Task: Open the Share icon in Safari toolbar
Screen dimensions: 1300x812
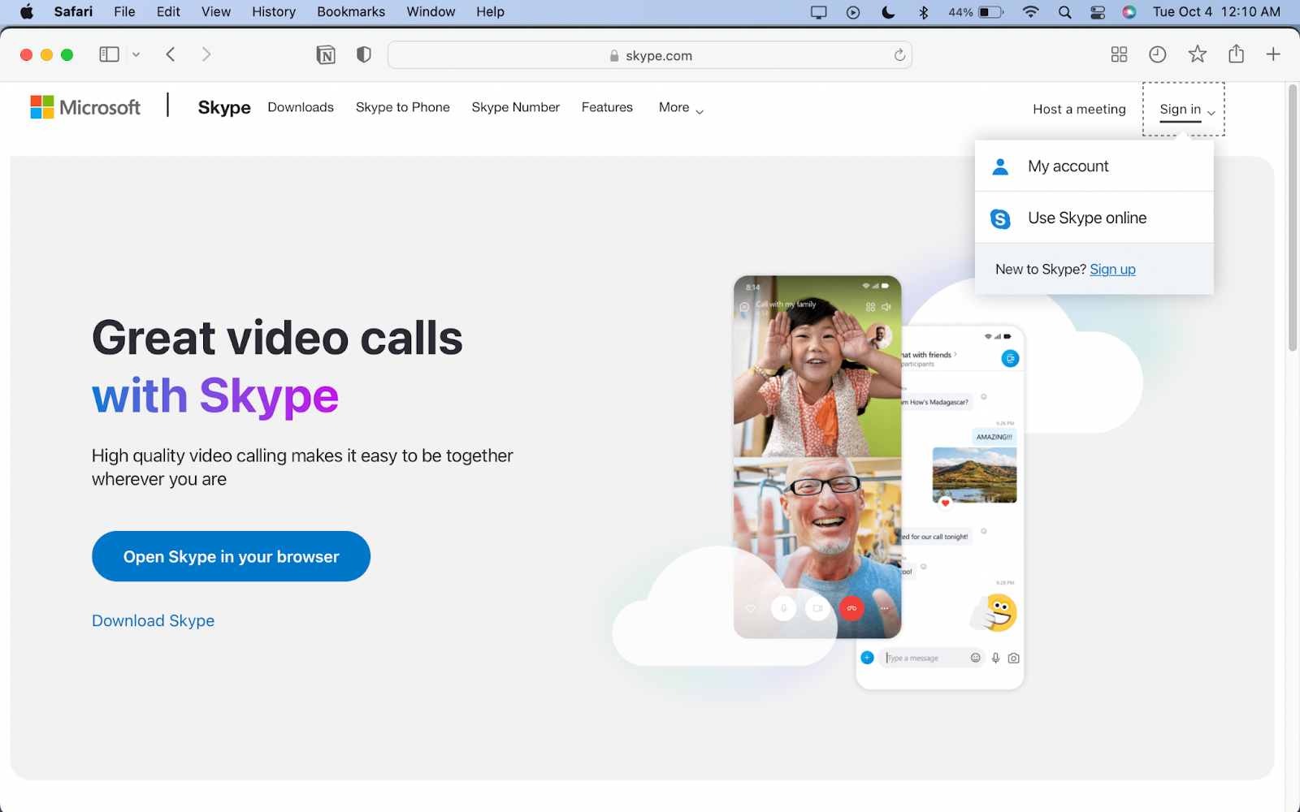Action: point(1236,54)
